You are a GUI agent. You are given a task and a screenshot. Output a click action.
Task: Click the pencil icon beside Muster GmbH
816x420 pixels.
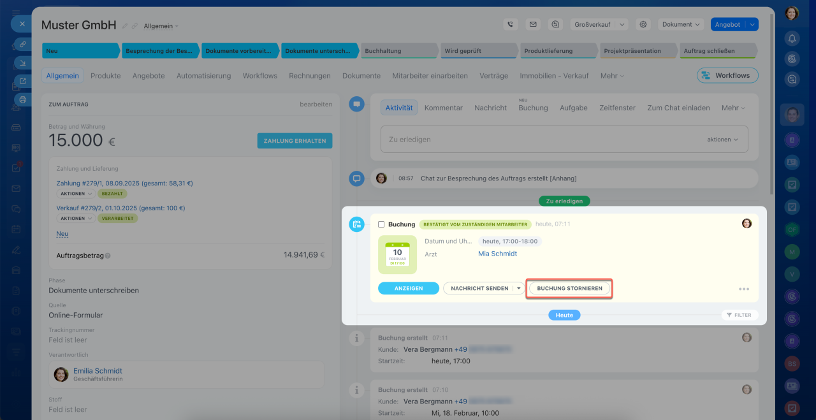[x=125, y=26]
